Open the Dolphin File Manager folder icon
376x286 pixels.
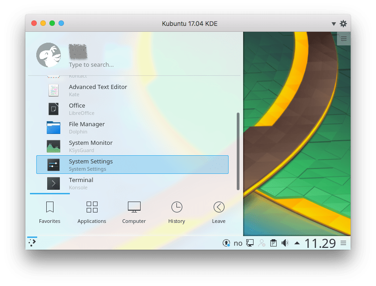(x=53, y=128)
